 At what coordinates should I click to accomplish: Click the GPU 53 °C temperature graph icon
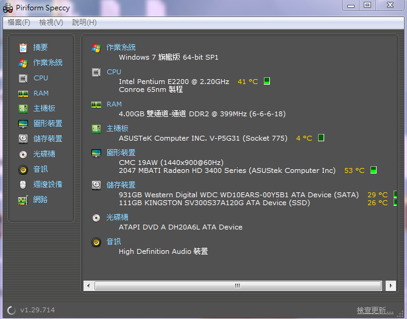[373, 170]
